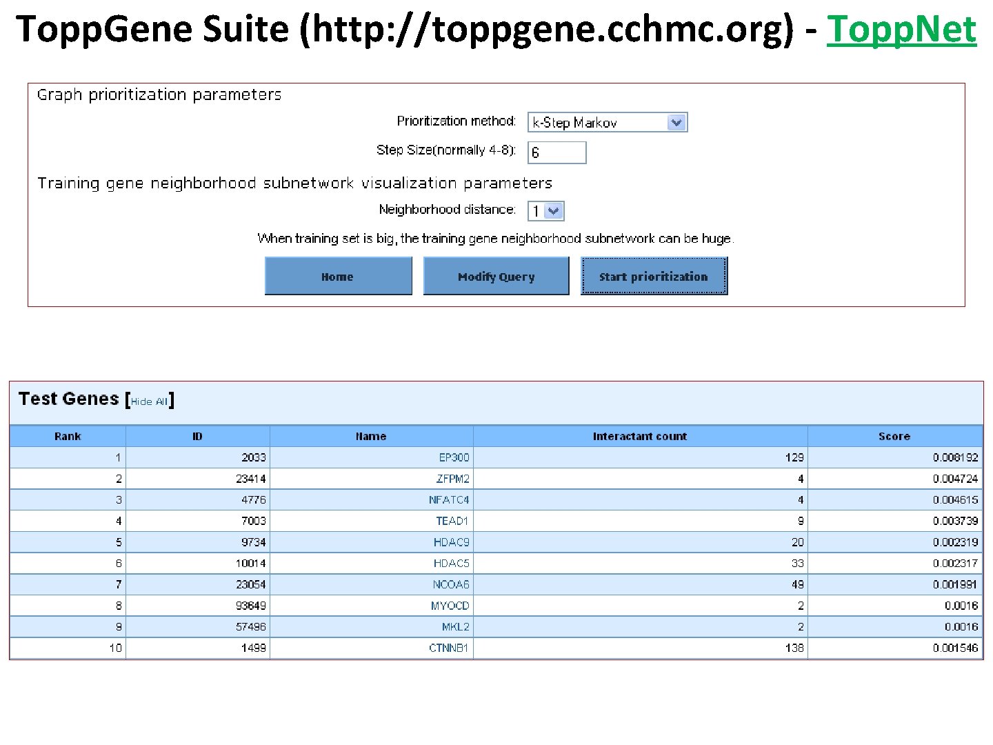Select the score value 0.002319
Viewport: 993px width, 745px height.
click(x=956, y=542)
